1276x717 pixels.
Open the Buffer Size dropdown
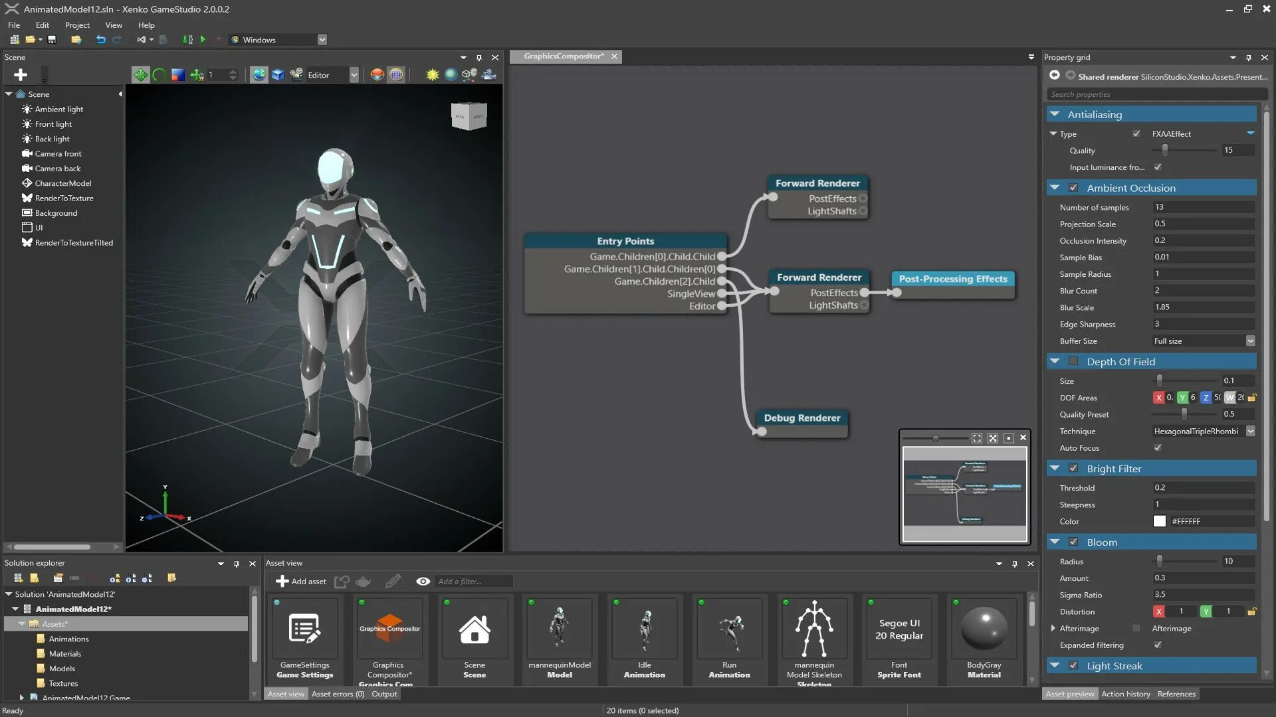1250,341
